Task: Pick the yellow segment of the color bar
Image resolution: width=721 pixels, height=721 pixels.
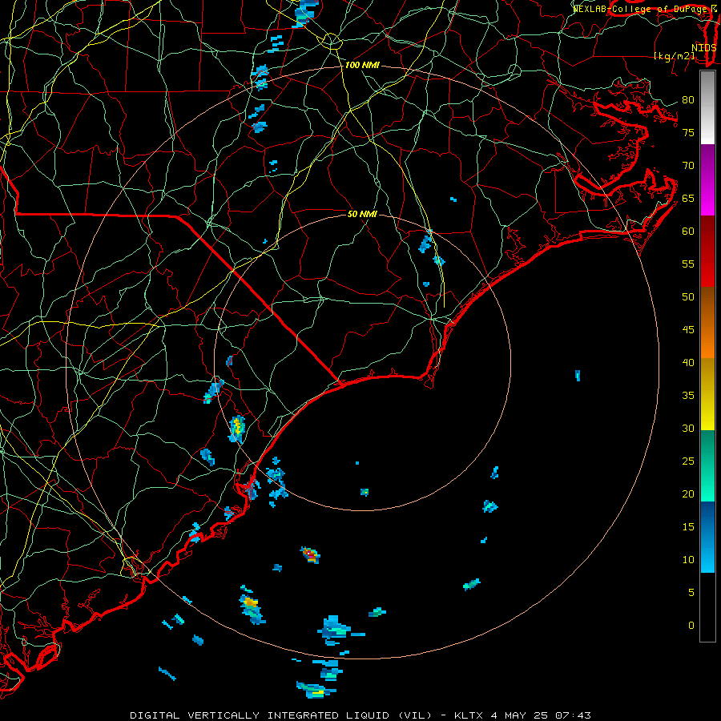Action: click(x=707, y=394)
